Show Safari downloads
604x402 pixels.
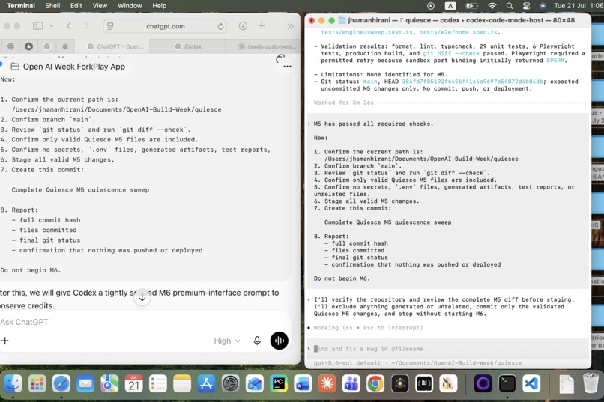coord(243,25)
